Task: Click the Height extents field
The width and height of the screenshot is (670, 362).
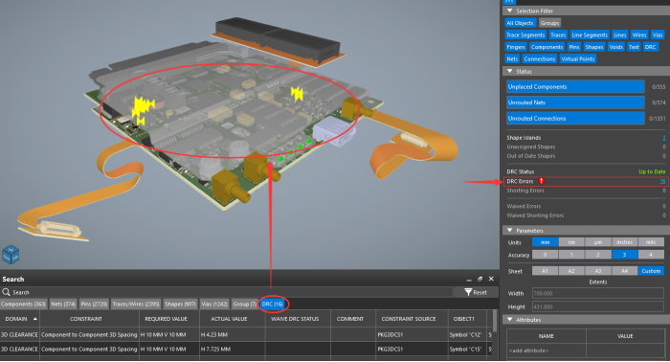Action: click(598, 306)
